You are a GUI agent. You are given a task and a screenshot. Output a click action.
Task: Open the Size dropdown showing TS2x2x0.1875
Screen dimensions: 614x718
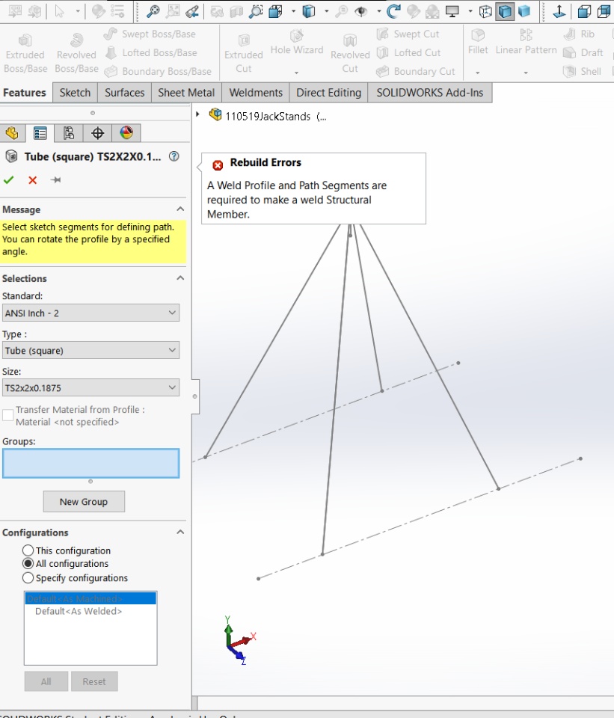coord(90,388)
